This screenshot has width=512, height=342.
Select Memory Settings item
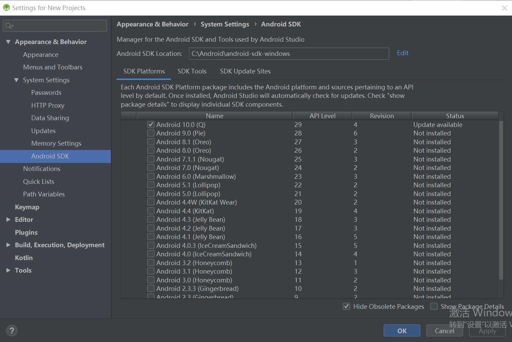point(56,143)
